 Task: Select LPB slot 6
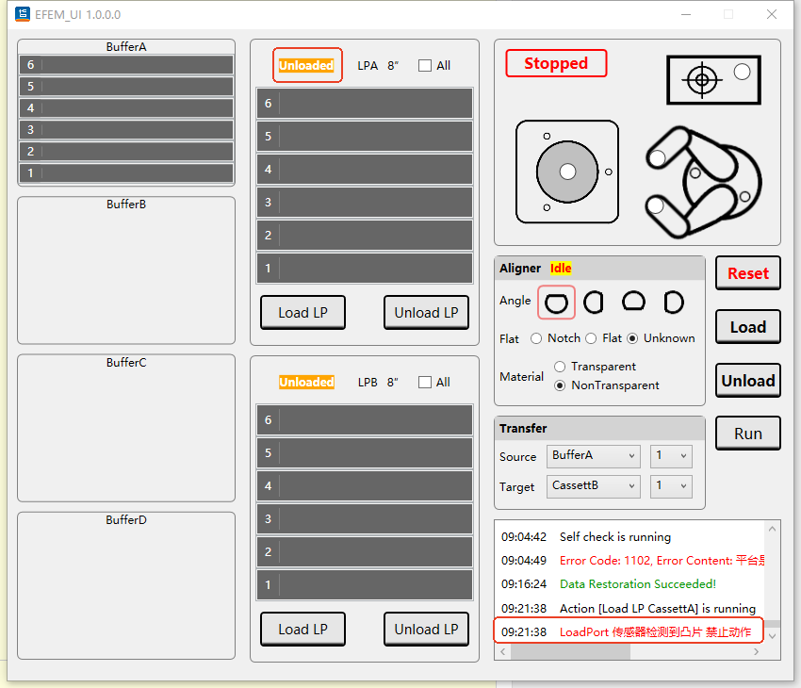pos(365,419)
